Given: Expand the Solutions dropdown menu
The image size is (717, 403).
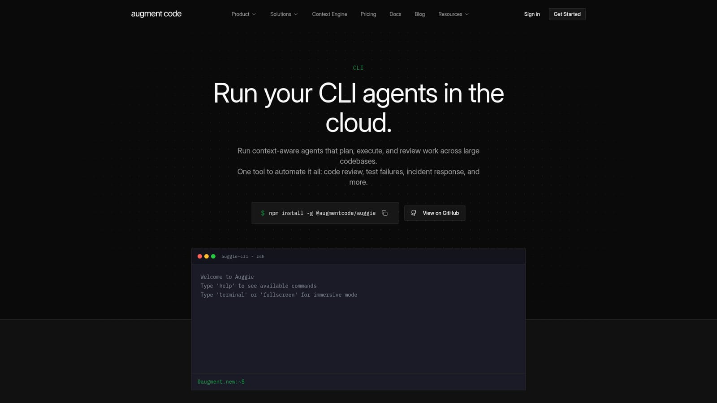Looking at the screenshot, I should [x=284, y=14].
